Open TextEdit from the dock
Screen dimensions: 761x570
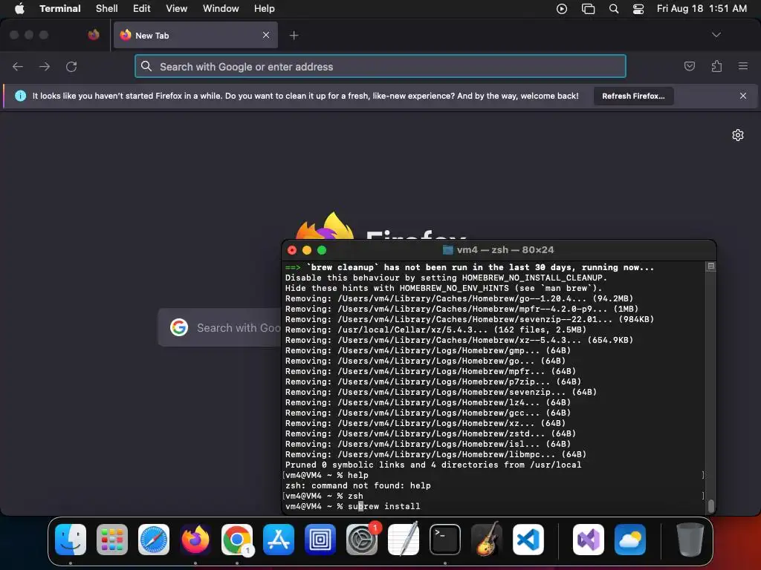coord(404,540)
